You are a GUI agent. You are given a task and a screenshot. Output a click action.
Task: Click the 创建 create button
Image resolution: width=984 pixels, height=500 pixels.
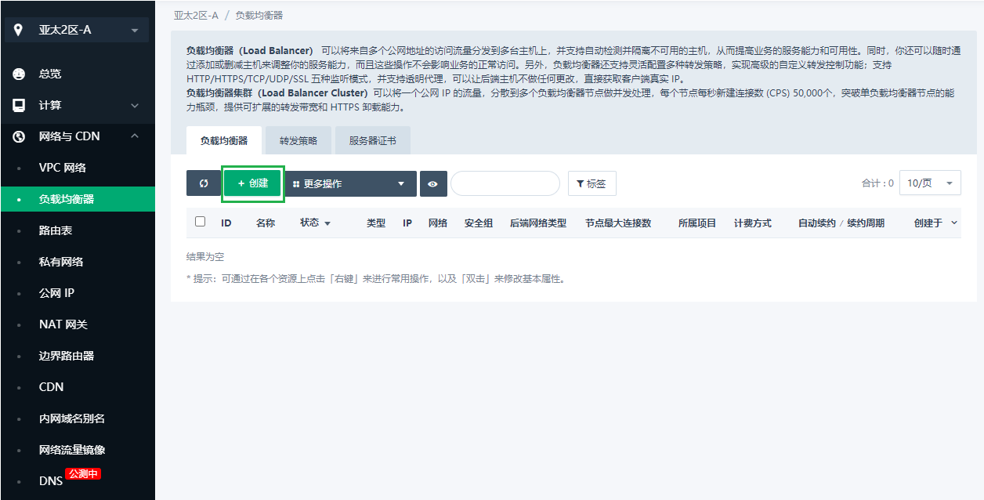[x=252, y=183]
